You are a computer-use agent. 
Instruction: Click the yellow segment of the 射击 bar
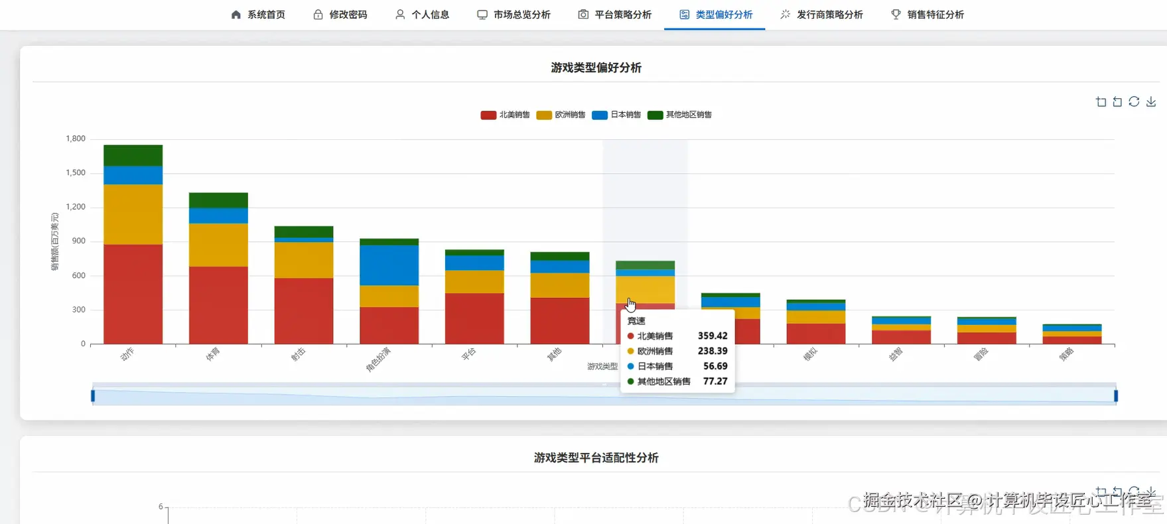(x=304, y=260)
